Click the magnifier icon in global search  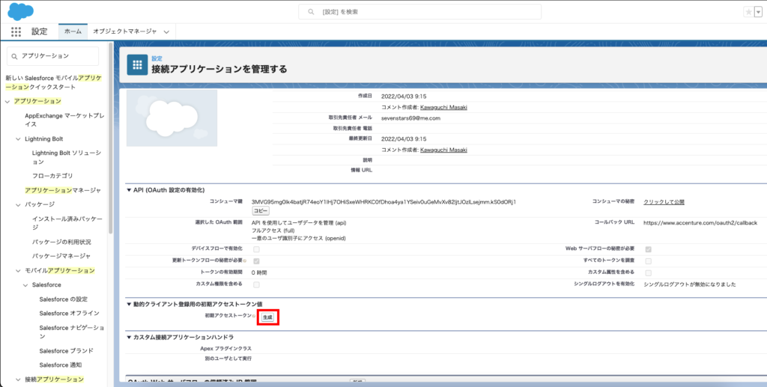tap(310, 12)
